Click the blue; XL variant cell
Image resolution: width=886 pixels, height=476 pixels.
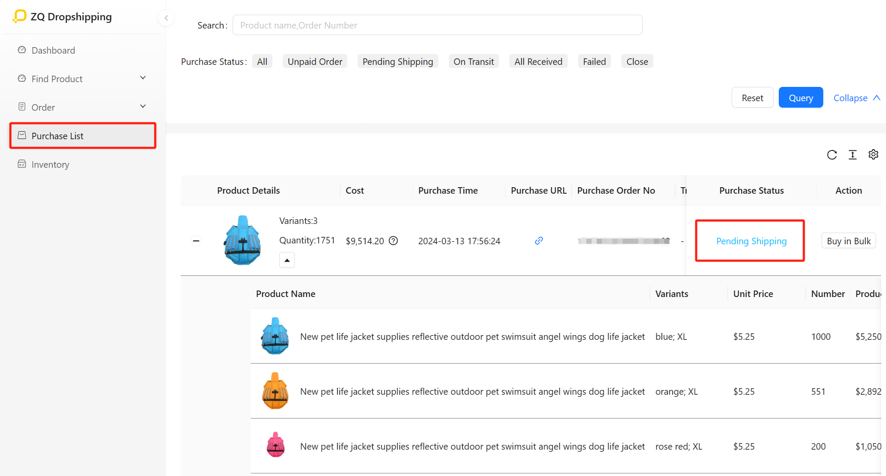[x=671, y=336]
